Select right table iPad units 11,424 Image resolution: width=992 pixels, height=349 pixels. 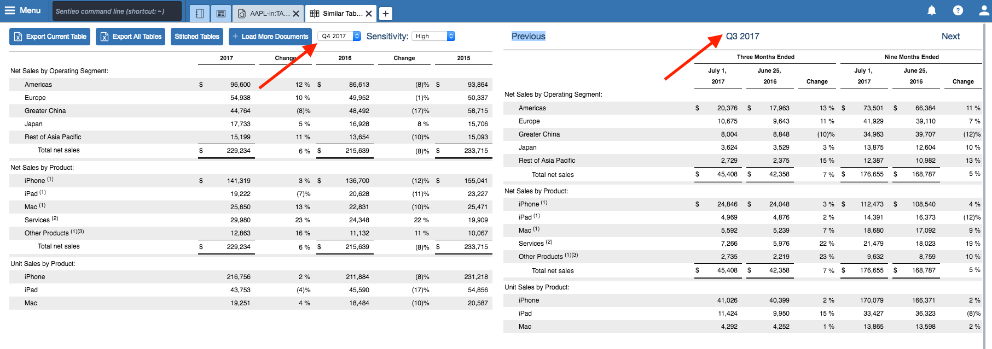727,313
